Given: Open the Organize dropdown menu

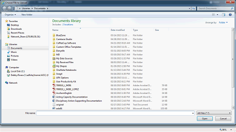Looking at the screenshot, I should pyautogui.click(x=10, y=15).
